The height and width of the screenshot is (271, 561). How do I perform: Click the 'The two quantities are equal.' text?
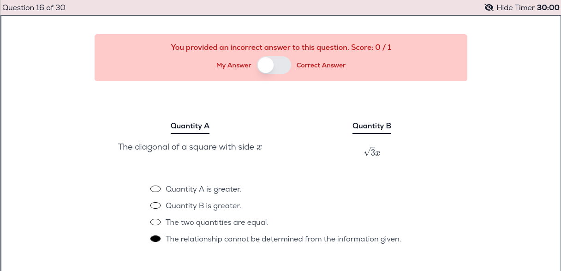(217, 222)
